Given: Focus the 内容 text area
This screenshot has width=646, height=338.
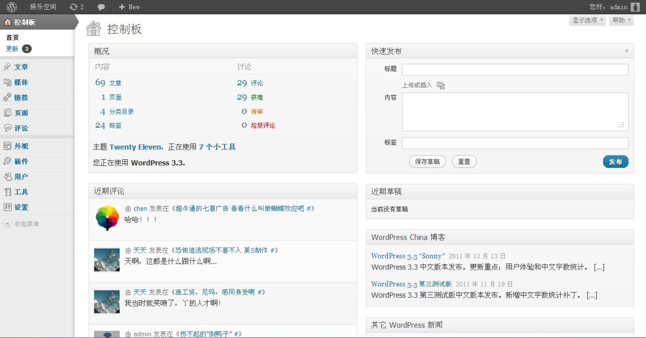Looking at the screenshot, I should [x=515, y=112].
